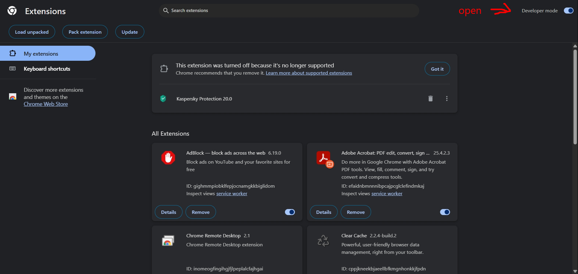
Task: Click the Developer mode label
Action: click(x=539, y=11)
